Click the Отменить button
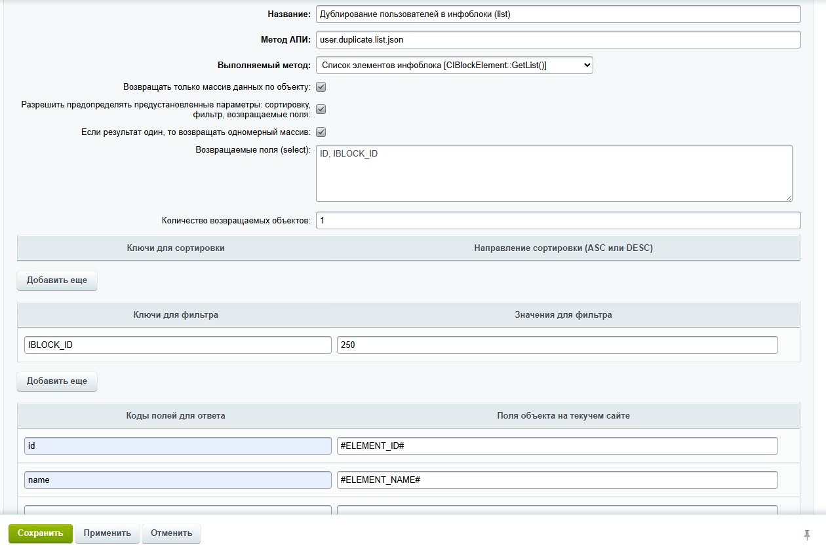 [x=171, y=533]
